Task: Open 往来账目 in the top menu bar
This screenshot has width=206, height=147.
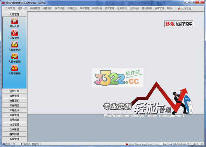Action: pyautogui.click(x=122, y=8)
